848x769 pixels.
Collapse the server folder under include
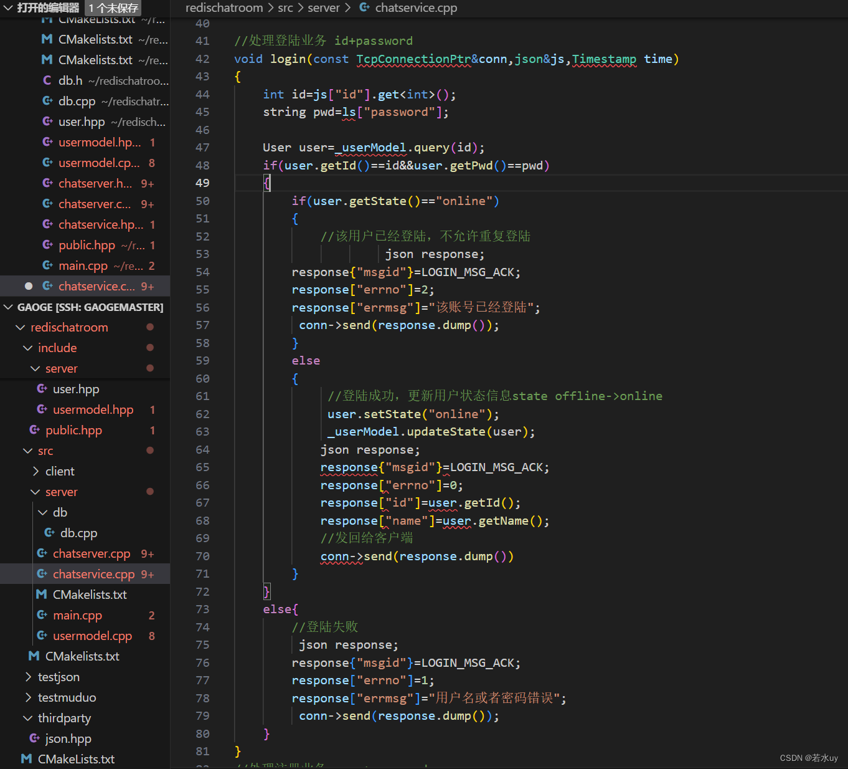tap(35, 369)
